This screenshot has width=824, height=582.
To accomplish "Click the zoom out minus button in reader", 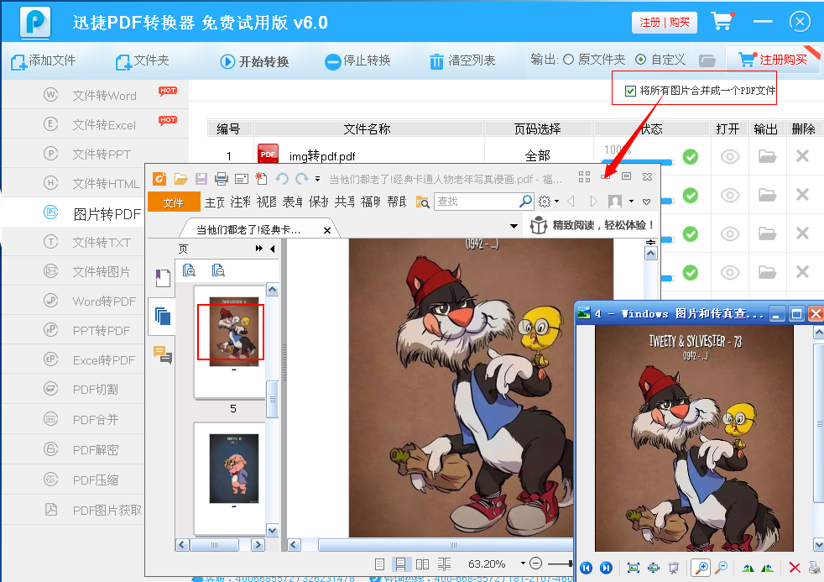I will point(535,564).
